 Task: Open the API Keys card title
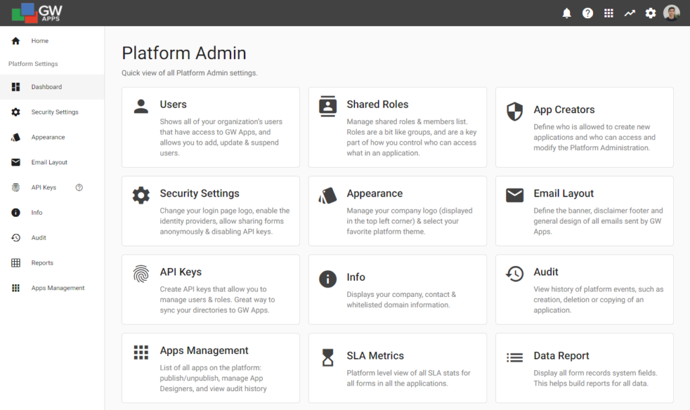(181, 272)
